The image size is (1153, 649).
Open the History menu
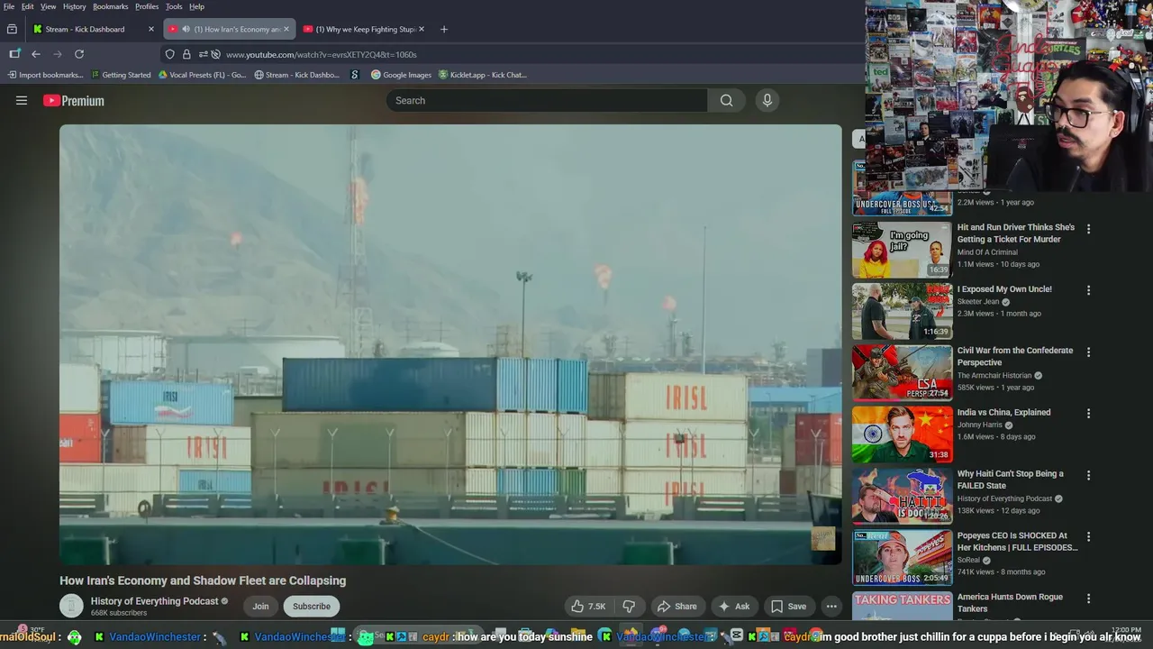pyautogui.click(x=75, y=6)
